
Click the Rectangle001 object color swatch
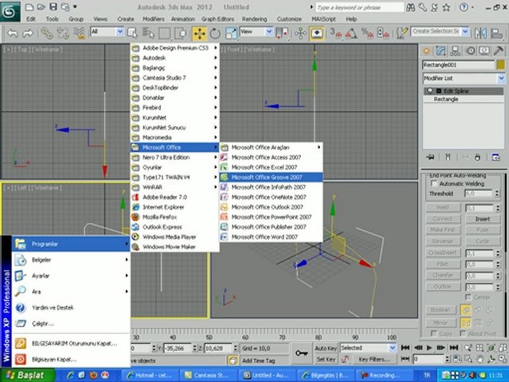click(501, 65)
